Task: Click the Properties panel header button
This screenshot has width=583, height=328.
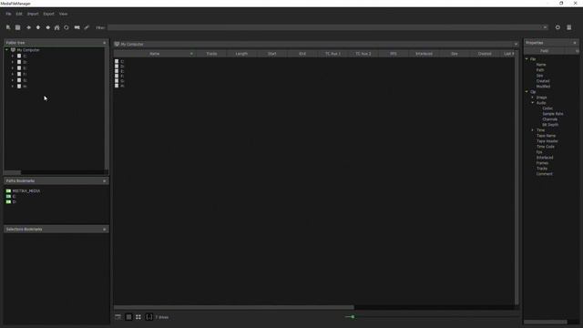Action: [x=575, y=43]
